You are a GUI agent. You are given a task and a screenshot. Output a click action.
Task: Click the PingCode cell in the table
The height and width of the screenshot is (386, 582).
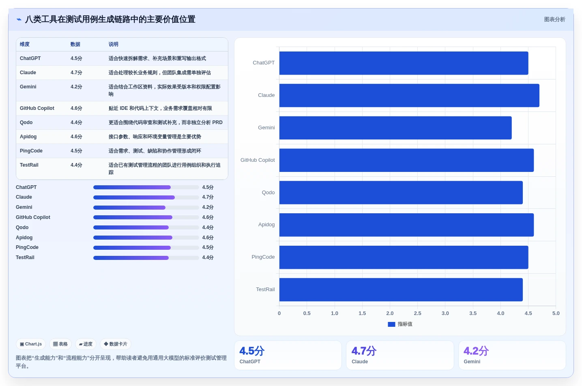(x=31, y=151)
